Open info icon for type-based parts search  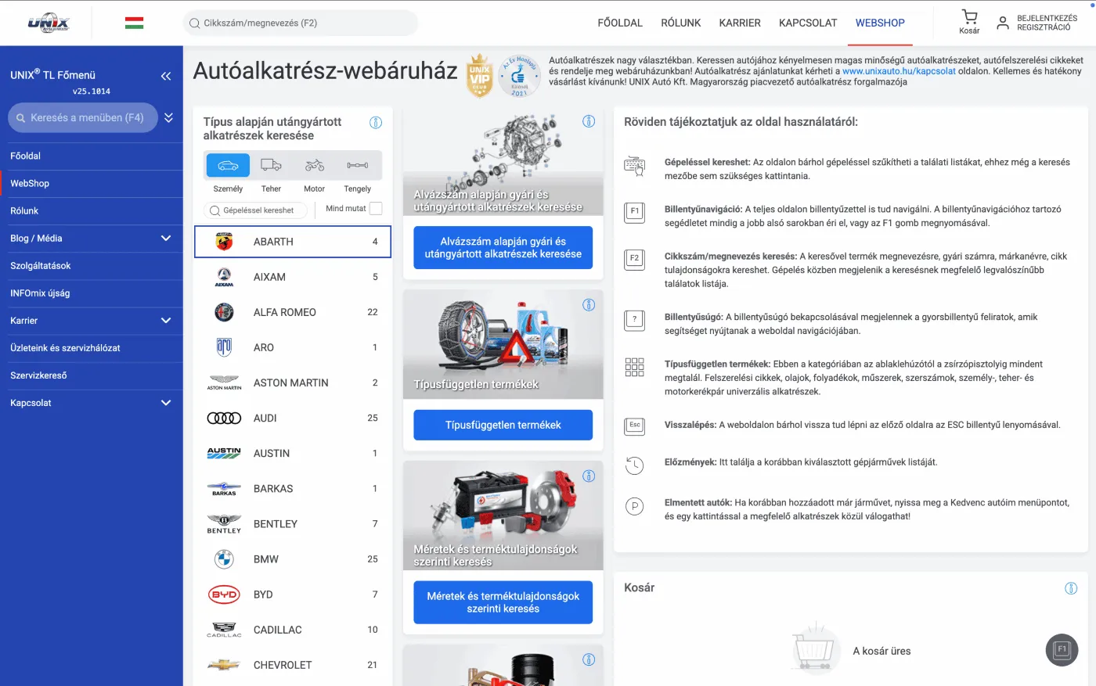[376, 123]
